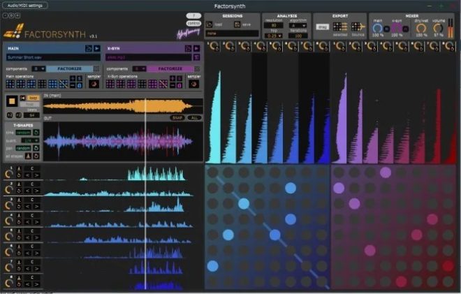Click the X-Syn delete file trash icon

click(x=197, y=57)
